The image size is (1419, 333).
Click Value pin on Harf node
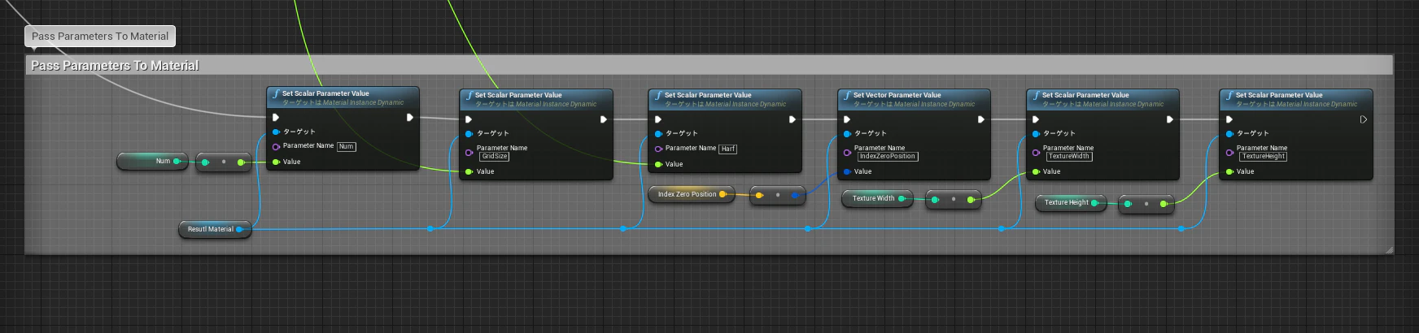tap(658, 164)
